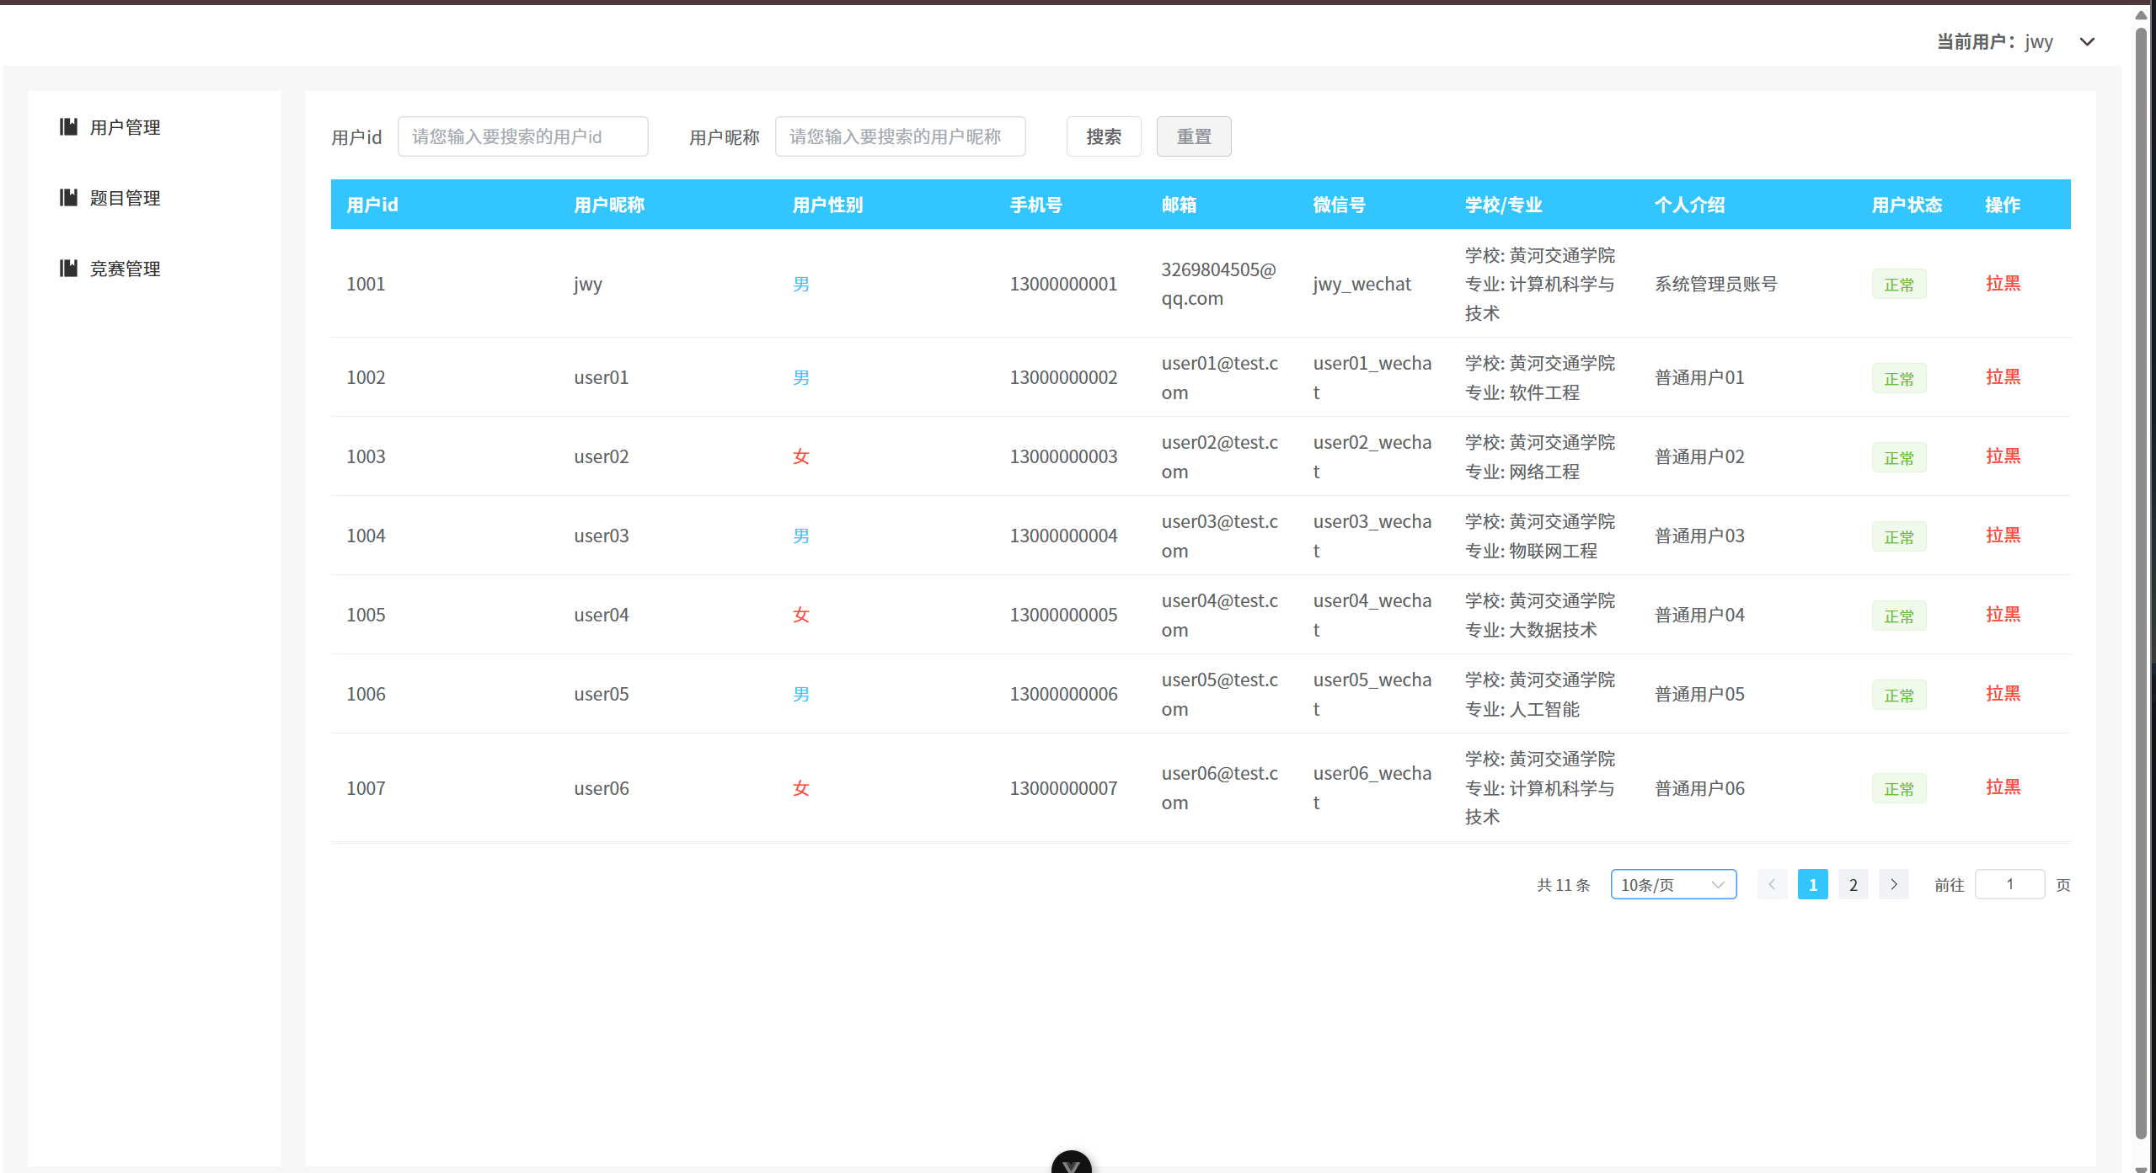Open the 10条/页 page size selector
The width and height of the screenshot is (2156, 1173).
click(x=1672, y=884)
